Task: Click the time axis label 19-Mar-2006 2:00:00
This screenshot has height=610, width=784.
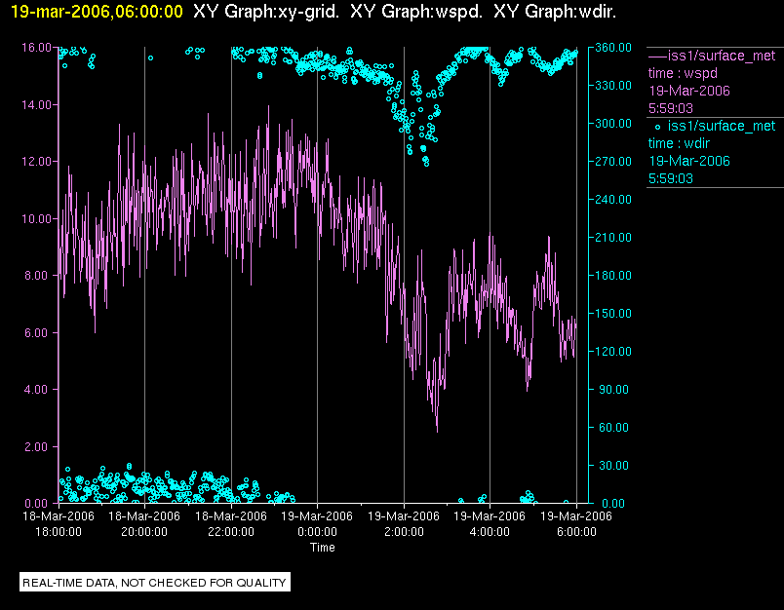Action: click(x=404, y=523)
